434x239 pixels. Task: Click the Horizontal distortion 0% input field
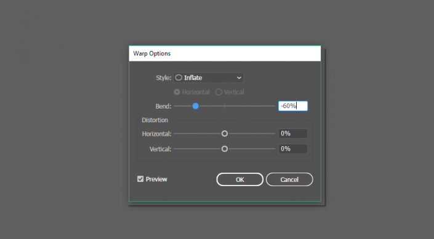(x=293, y=133)
